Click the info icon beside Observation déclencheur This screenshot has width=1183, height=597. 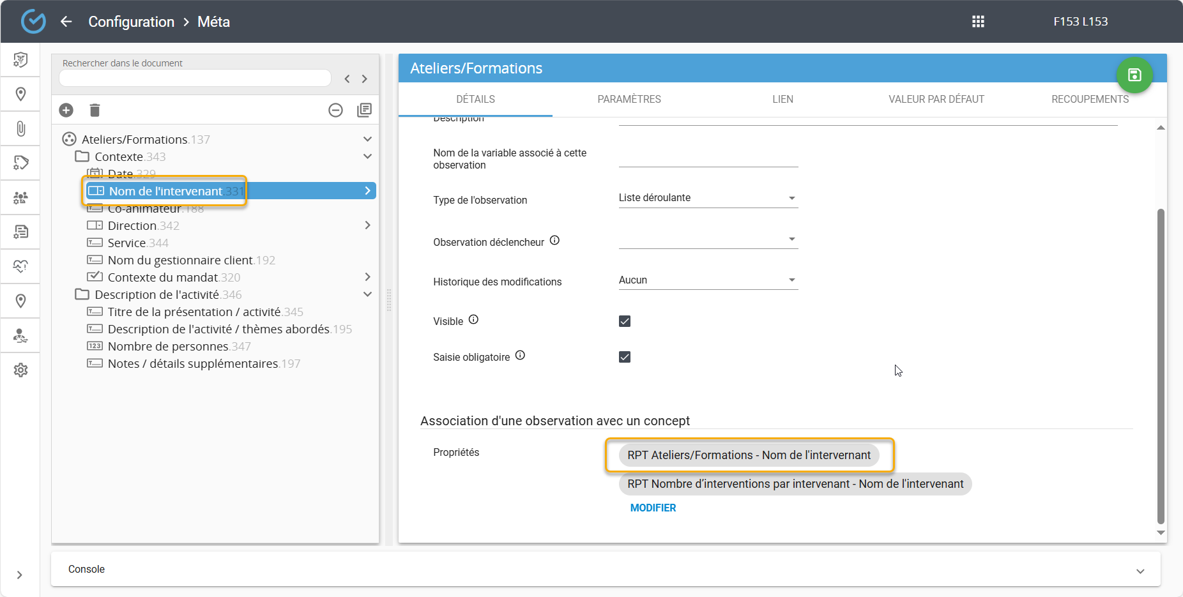pyautogui.click(x=554, y=241)
